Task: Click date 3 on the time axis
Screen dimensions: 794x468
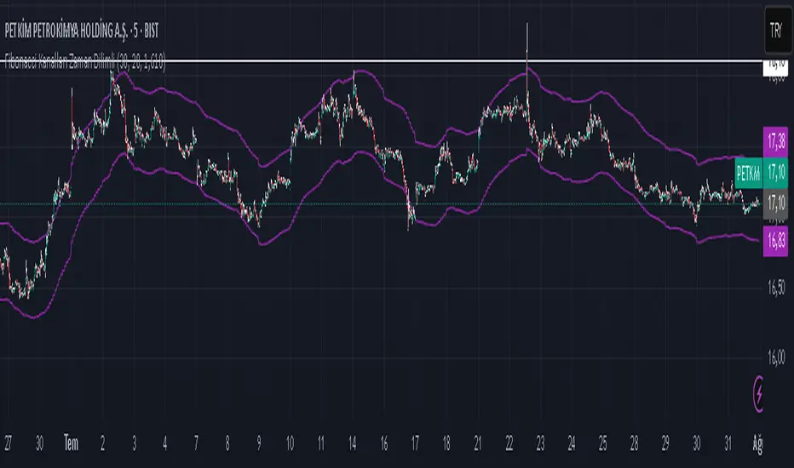Action: click(135, 443)
